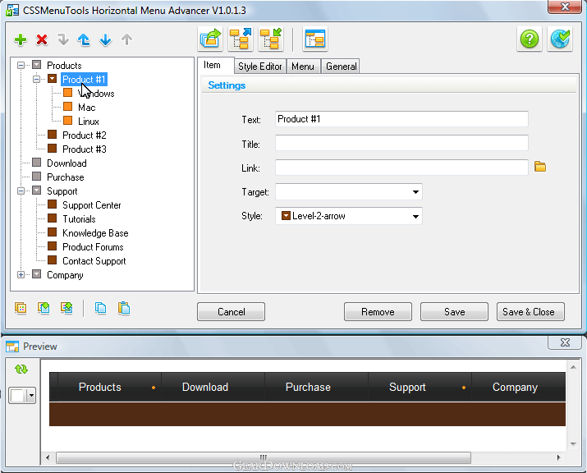This screenshot has height=473, width=587.
Task: Select Knowledge Base in the tree
Action: click(95, 233)
